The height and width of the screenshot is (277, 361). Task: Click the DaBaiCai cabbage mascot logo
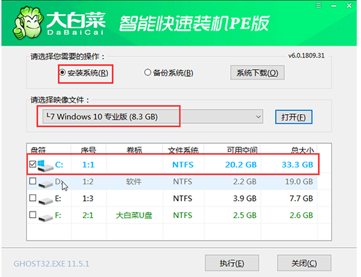28,23
